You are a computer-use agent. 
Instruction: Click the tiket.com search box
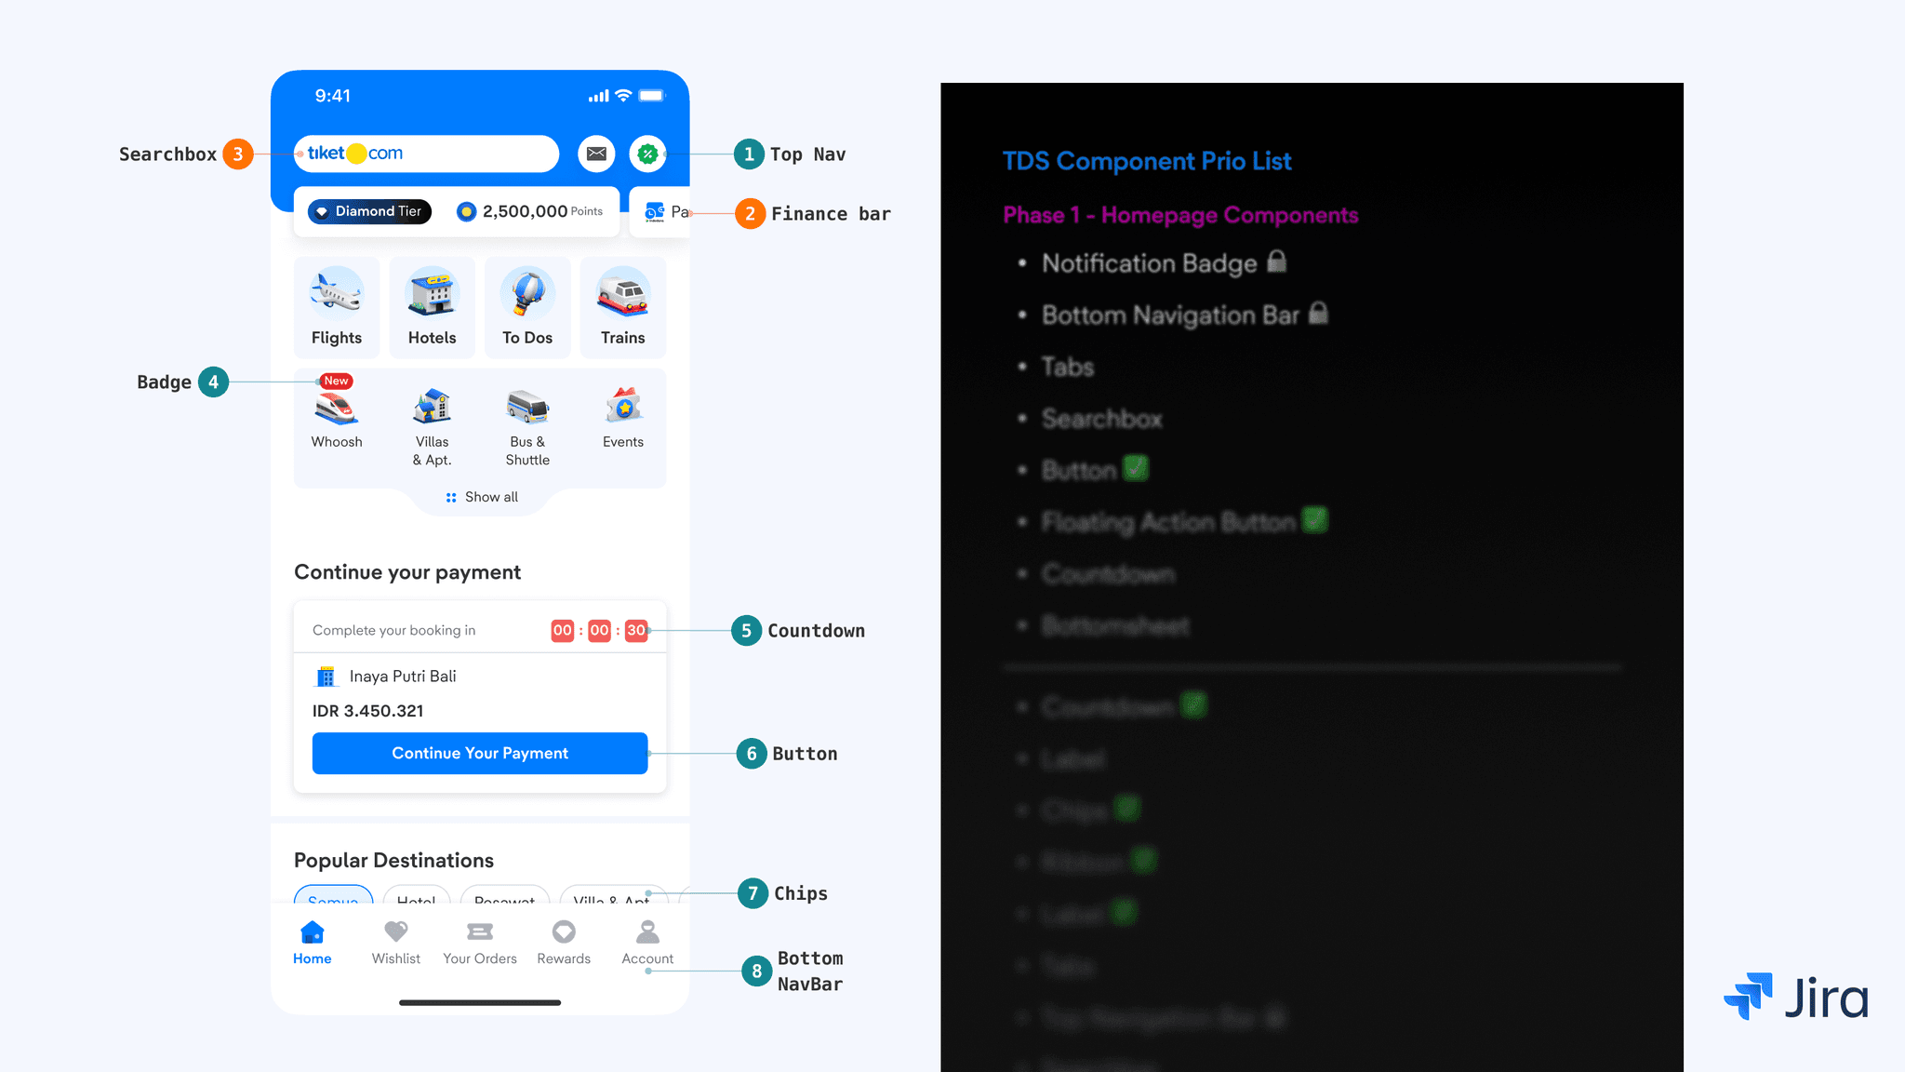click(x=426, y=154)
